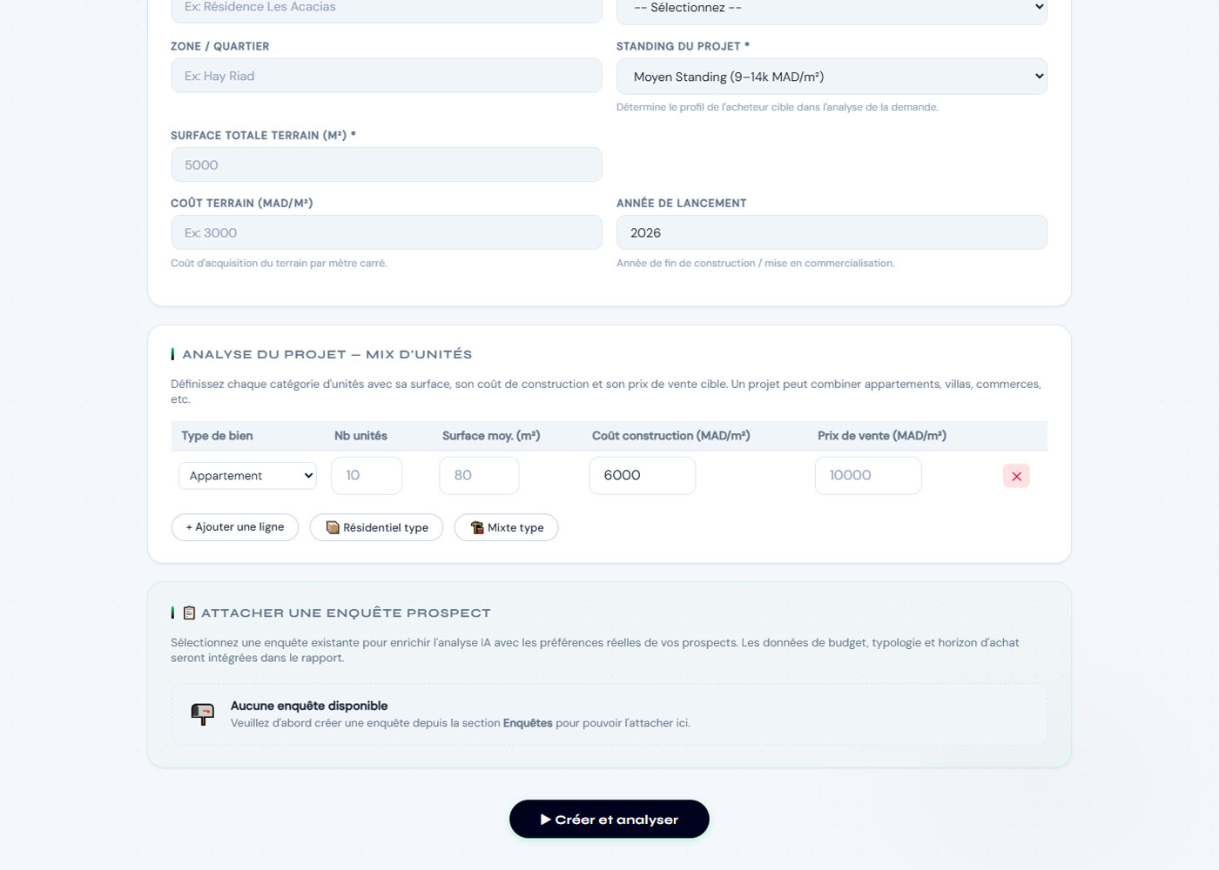
Task: Delete the Appartement unit row
Action: [1016, 476]
